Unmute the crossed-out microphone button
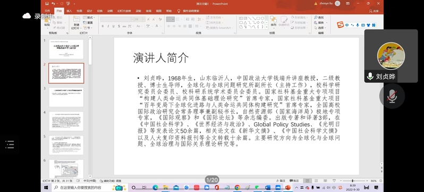This screenshot has height=192, width=424. tap(392, 96)
